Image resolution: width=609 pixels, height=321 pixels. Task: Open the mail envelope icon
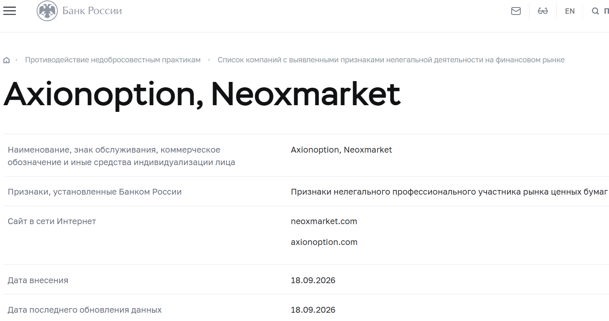516,11
